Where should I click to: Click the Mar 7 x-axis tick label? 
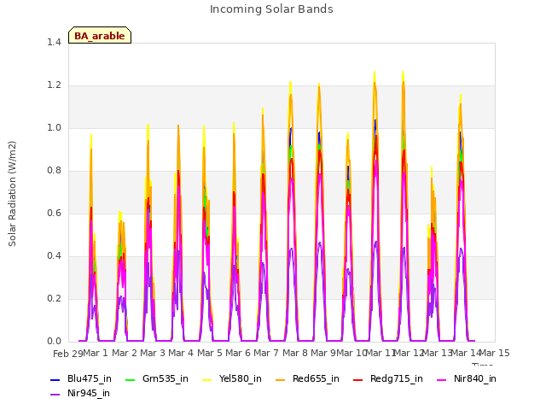pyautogui.click(x=266, y=353)
